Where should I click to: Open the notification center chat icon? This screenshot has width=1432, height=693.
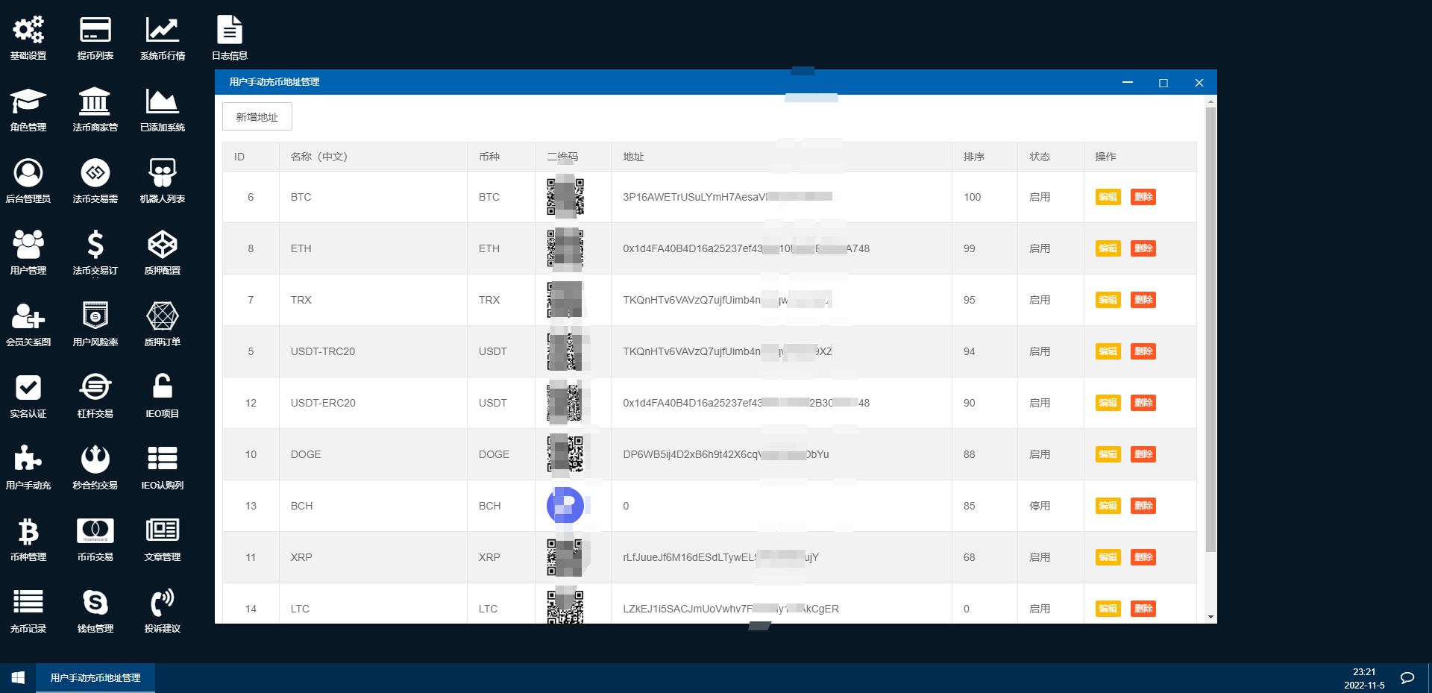point(1407,678)
